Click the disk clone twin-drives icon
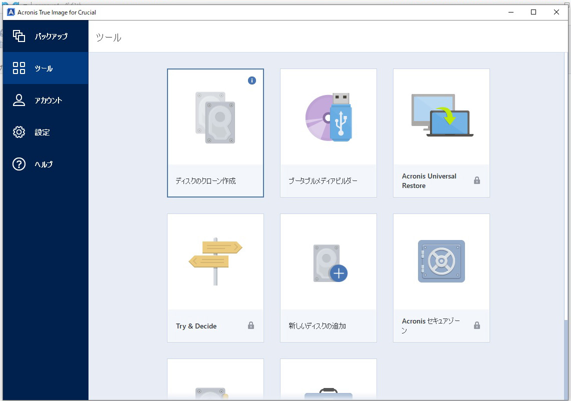 coord(215,117)
